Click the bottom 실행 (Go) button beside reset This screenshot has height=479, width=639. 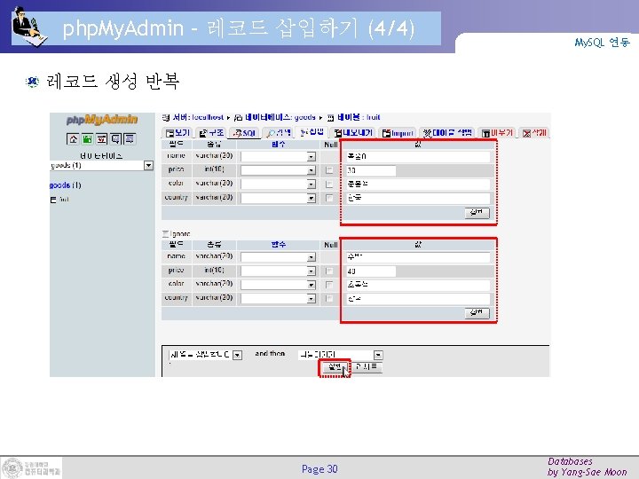click(x=335, y=367)
